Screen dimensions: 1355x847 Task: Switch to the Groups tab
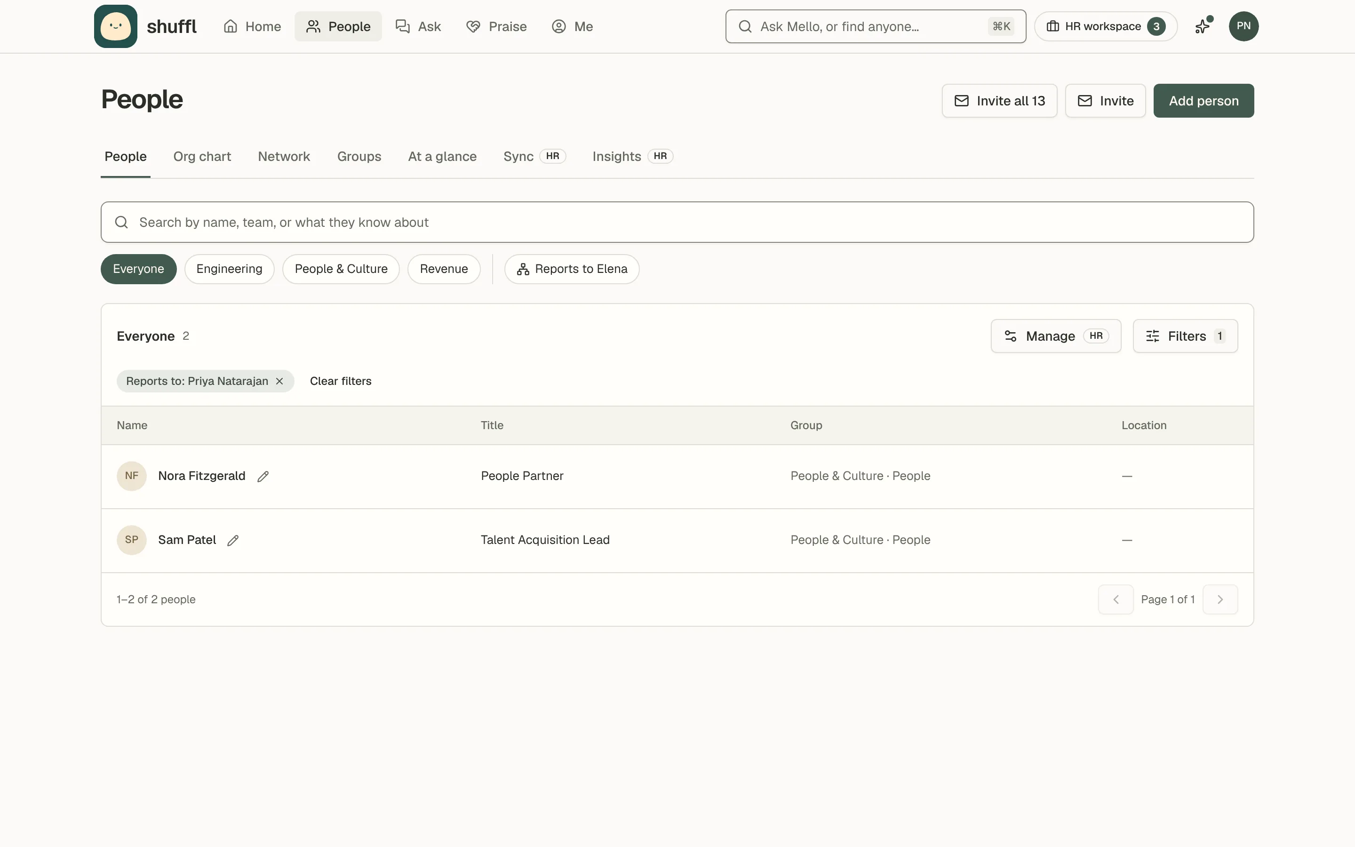(x=359, y=156)
